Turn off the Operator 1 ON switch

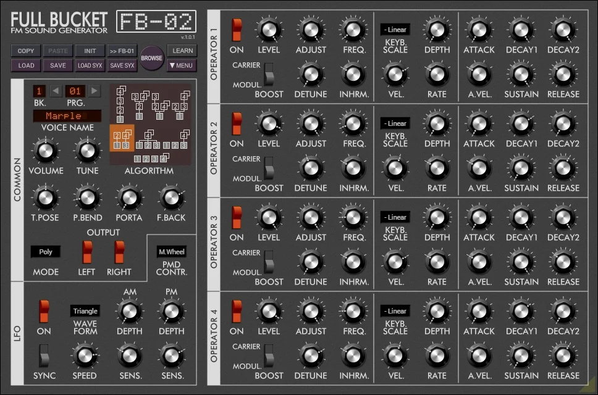coord(236,31)
